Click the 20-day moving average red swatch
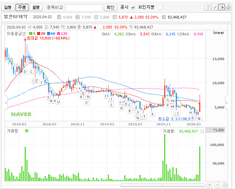This screenshot has height=189, width=235. point(39,34)
